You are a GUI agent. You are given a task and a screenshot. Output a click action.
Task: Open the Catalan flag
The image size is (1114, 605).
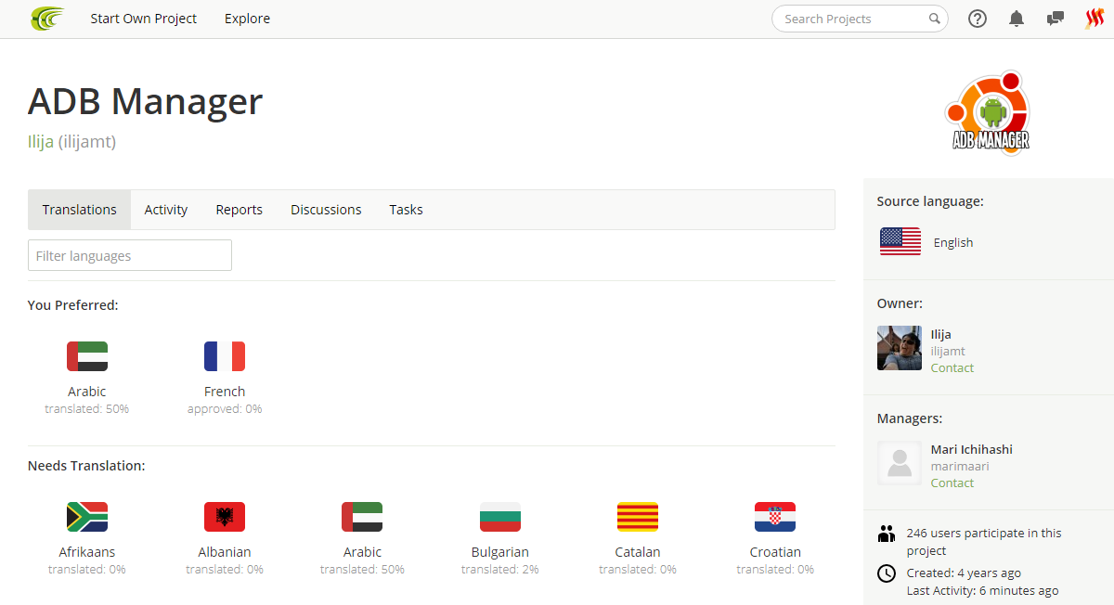(638, 517)
